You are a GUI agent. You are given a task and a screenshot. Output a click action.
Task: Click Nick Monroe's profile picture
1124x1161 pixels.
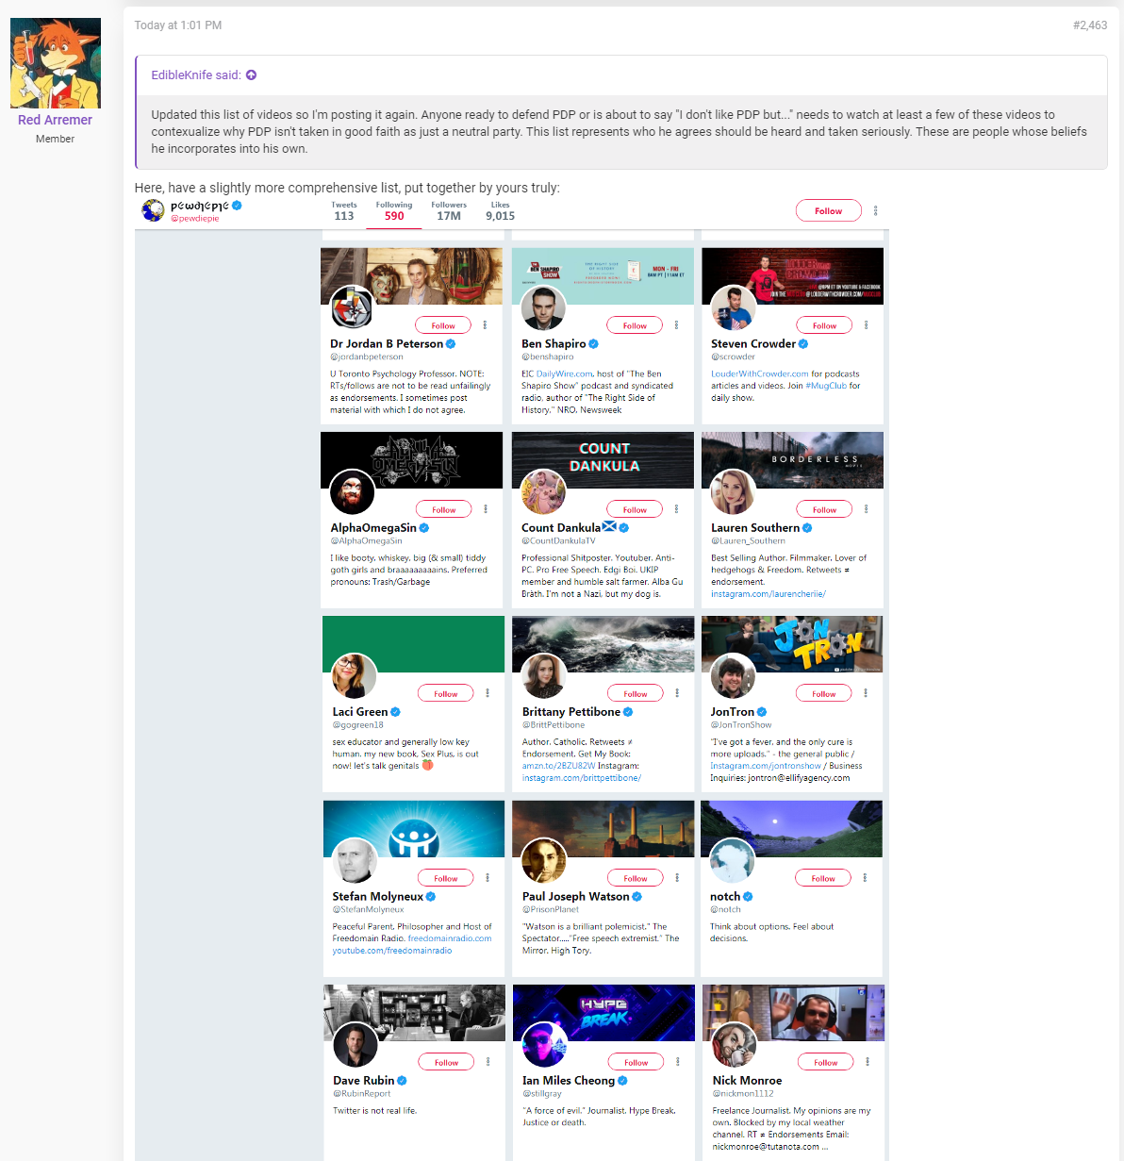[x=736, y=1043]
